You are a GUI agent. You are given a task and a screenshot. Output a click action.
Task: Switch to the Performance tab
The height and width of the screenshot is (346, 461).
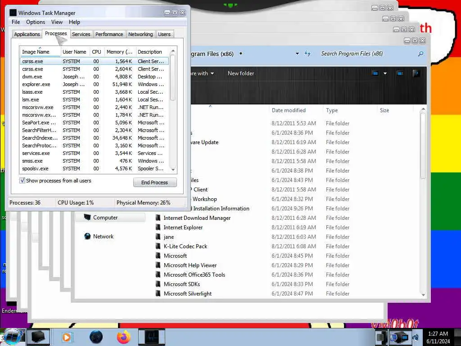pos(109,34)
